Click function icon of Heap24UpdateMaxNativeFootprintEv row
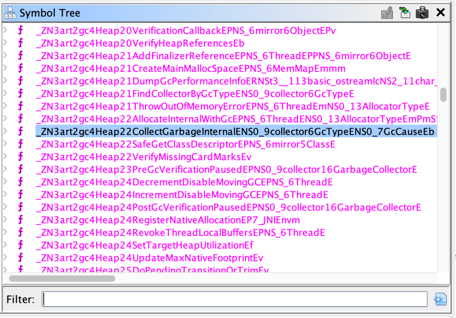This screenshot has width=456, height=318. 20,258
